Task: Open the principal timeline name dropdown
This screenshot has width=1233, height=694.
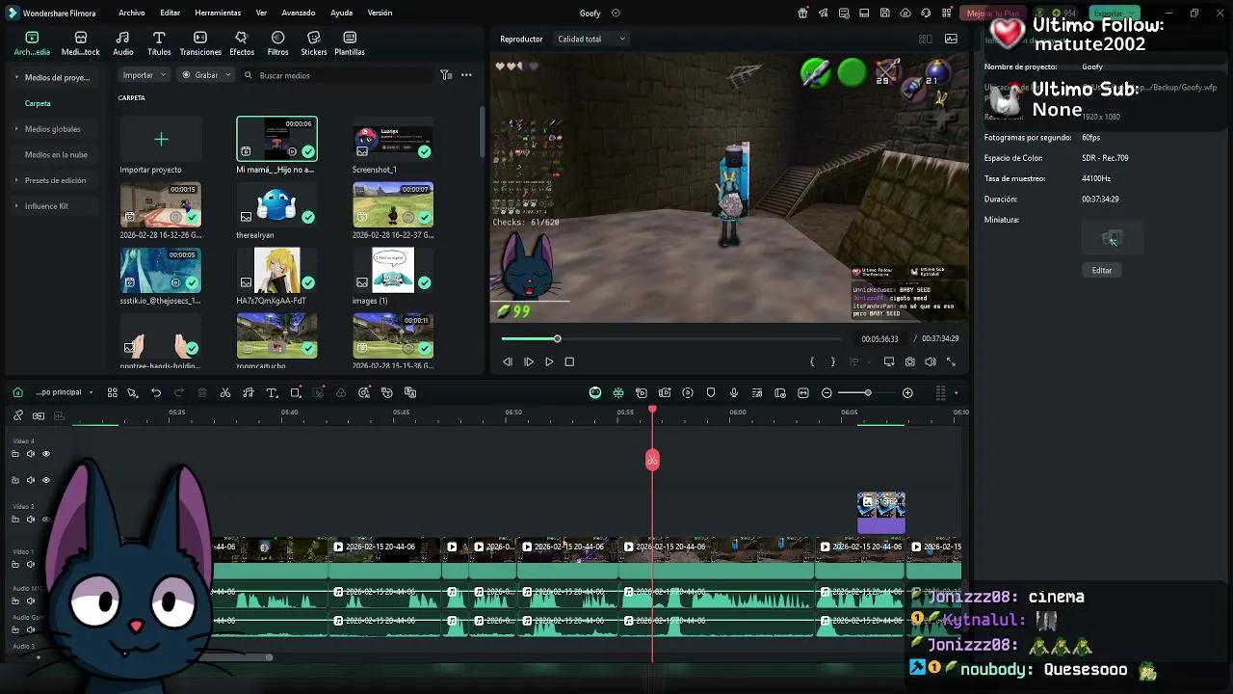Action: coord(64,392)
